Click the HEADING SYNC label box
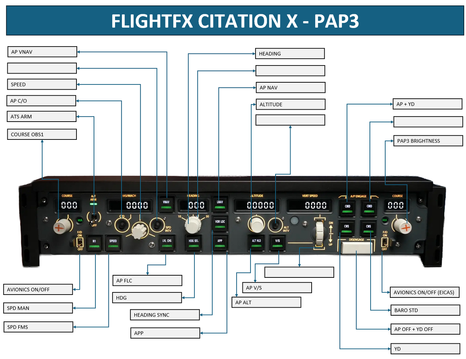 click(x=165, y=315)
